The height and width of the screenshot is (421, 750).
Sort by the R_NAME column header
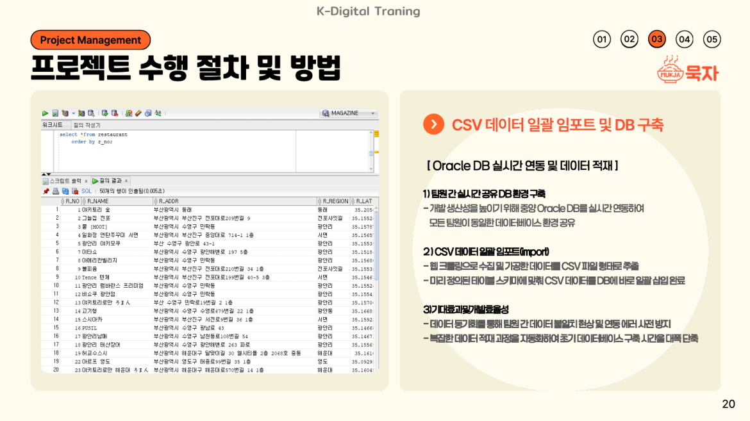[x=117, y=201]
